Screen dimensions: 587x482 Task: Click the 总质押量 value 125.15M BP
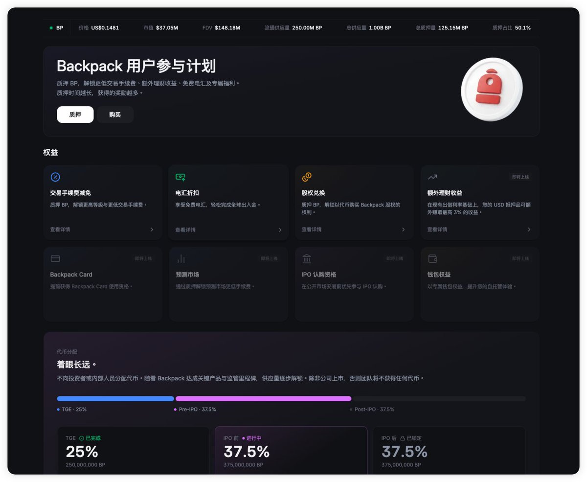[x=453, y=28]
